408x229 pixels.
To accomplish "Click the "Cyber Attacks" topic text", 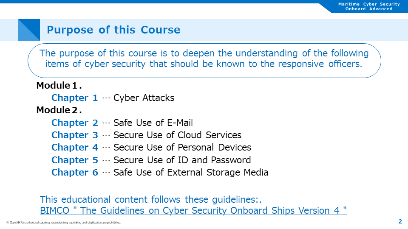I will pyautogui.click(x=144, y=98).
